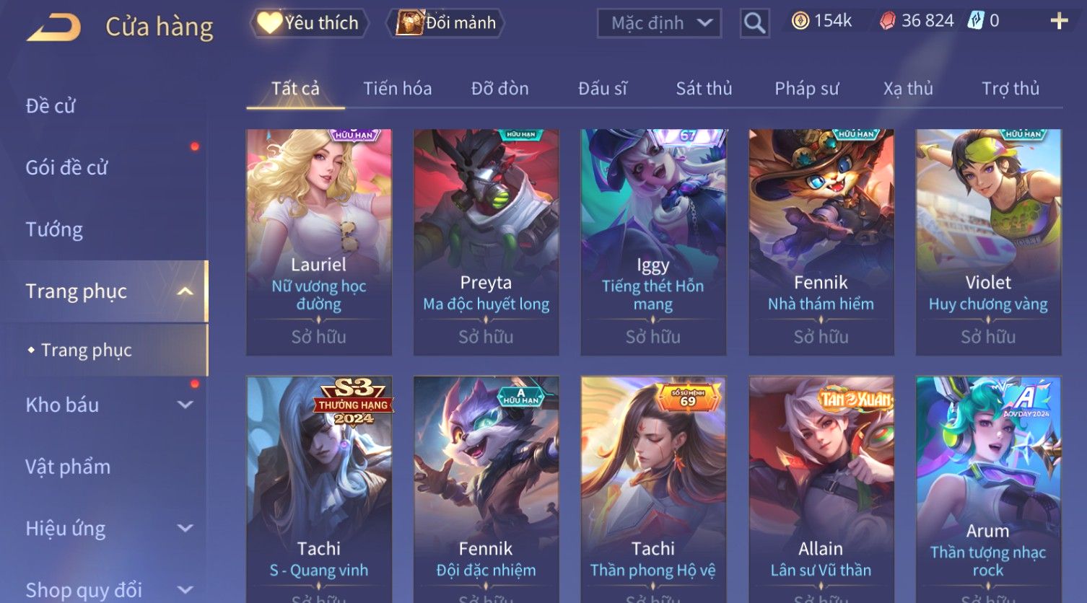
Task: Click the gold coin icon showing 154k
Action: point(800,21)
